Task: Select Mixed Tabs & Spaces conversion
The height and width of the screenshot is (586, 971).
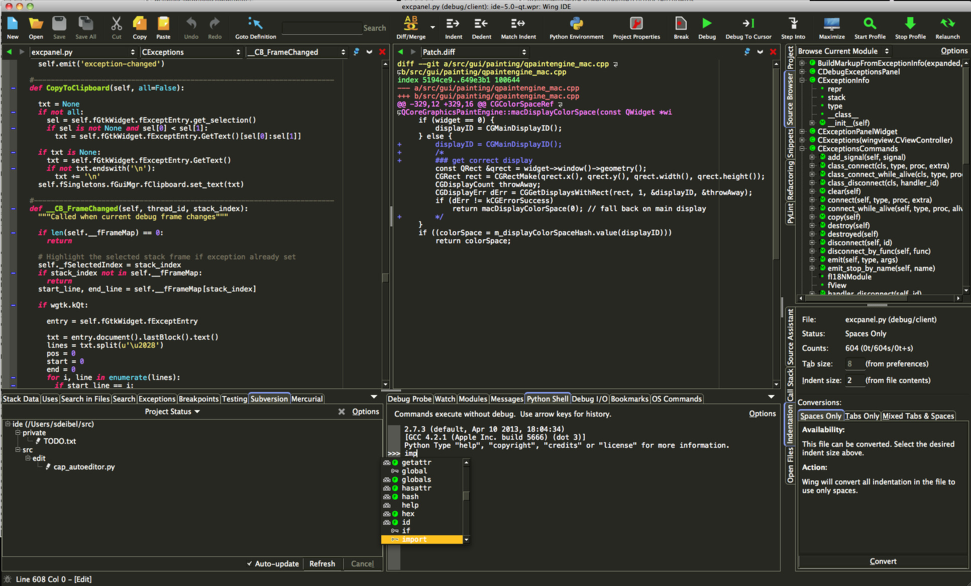Action: coord(918,416)
